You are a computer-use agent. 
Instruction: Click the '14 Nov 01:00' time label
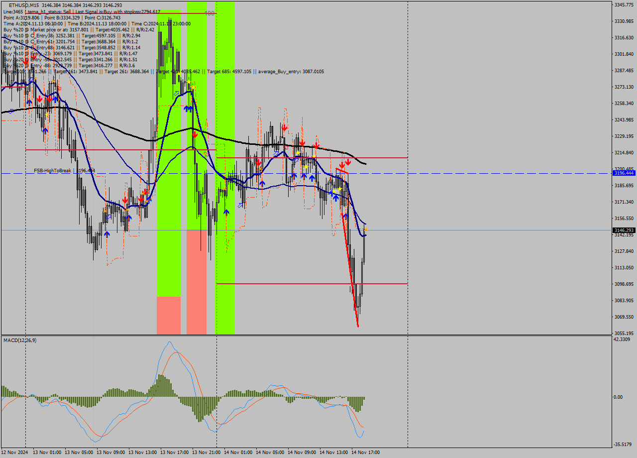tap(238, 453)
